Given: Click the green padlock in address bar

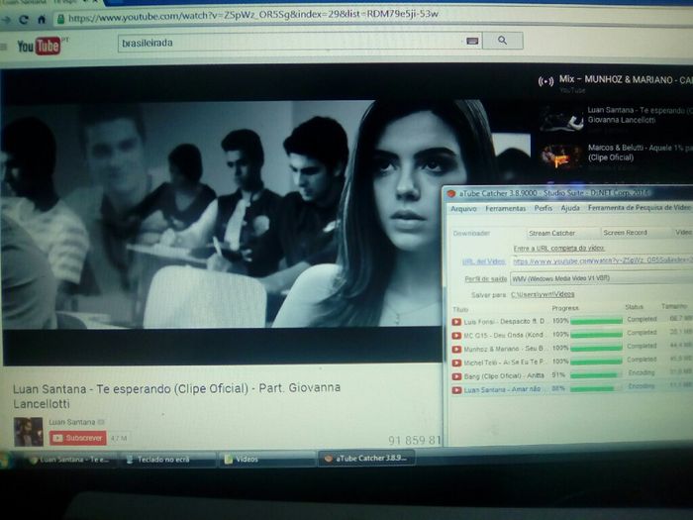Looking at the screenshot, I should point(61,19).
